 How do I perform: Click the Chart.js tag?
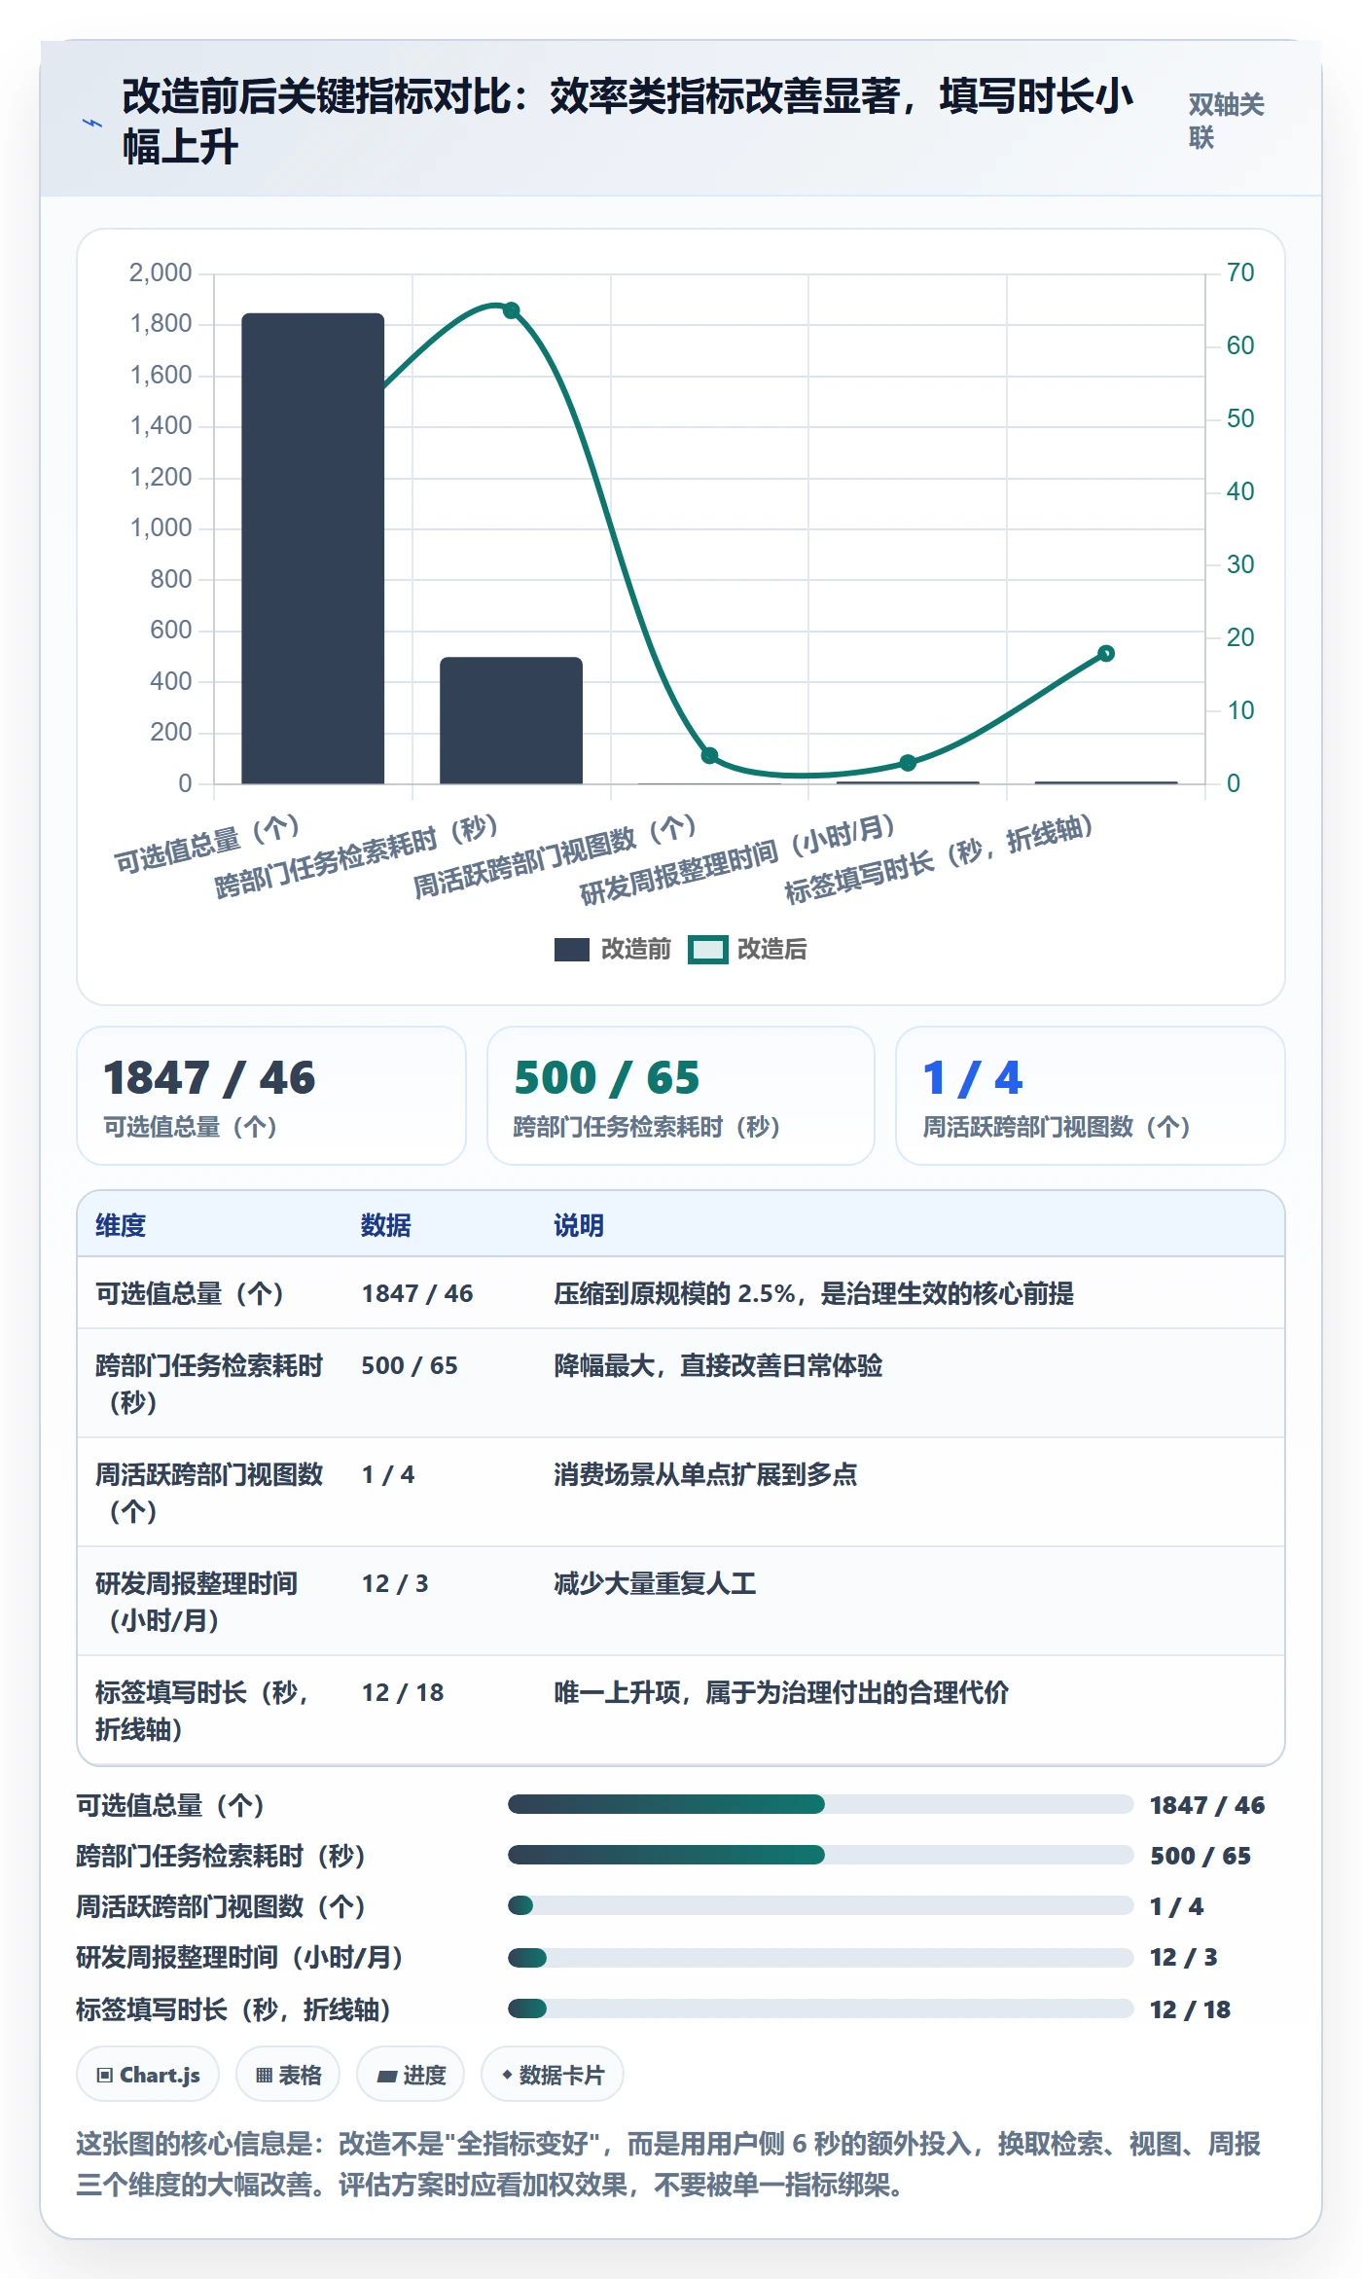point(148,2075)
